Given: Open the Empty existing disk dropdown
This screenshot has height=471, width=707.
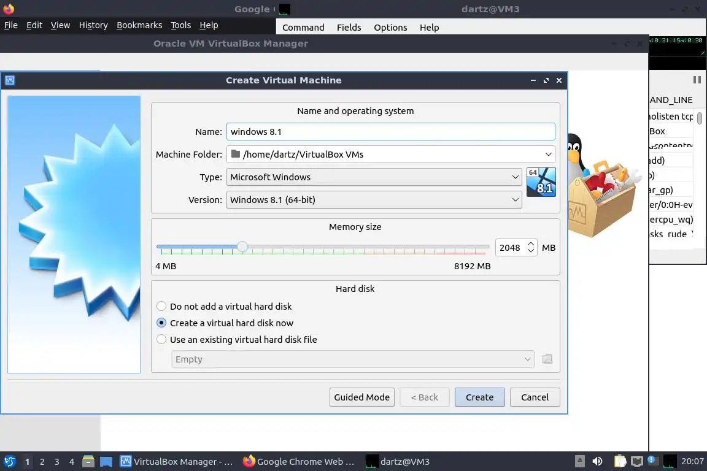Looking at the screenshot, I should [x=353, y=359].
